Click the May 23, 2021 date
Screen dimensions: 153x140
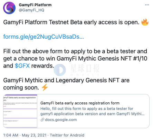(x=34, y=135)
